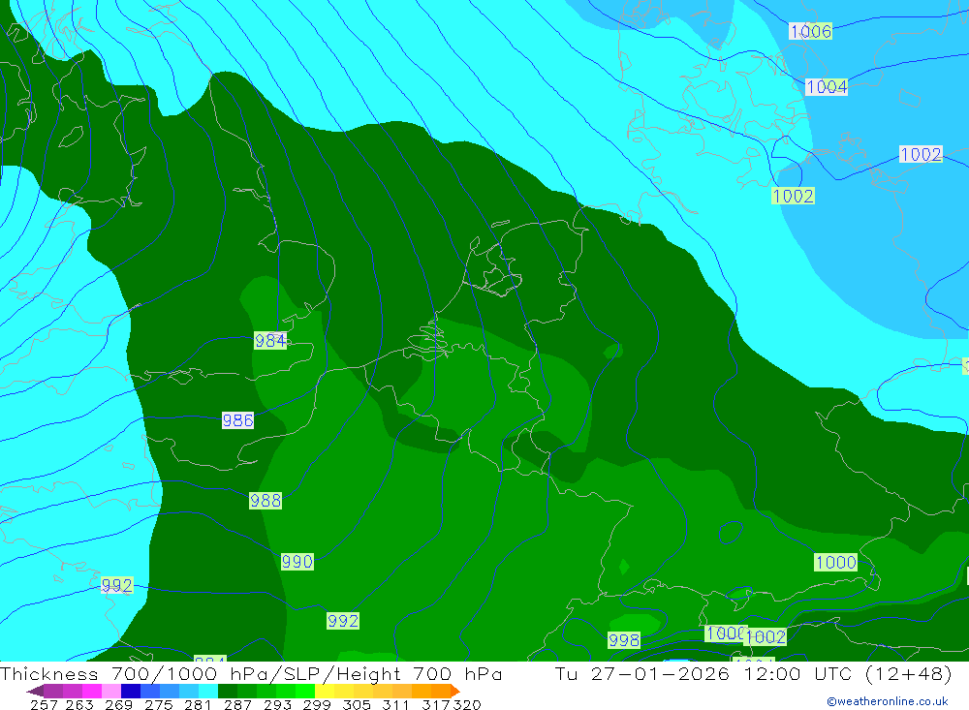This screenshot has width=969, height=710.
Task: Click the 257 legend value
Action: 44,704
